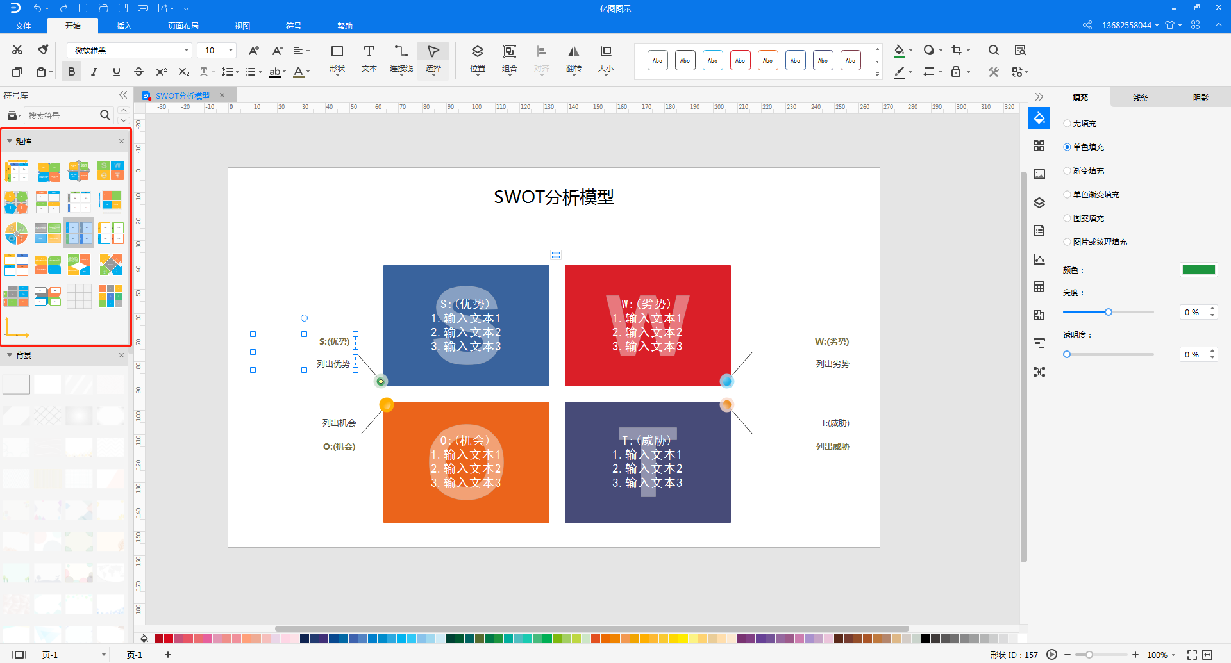The image size is (1231, 663).
Task: Click the 搜索符号 search field
Action: [x=62, y=115]
